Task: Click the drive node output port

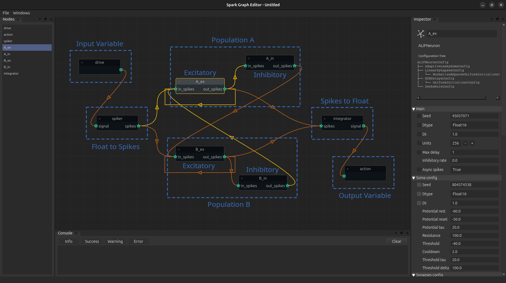Action: pos(121,70)
